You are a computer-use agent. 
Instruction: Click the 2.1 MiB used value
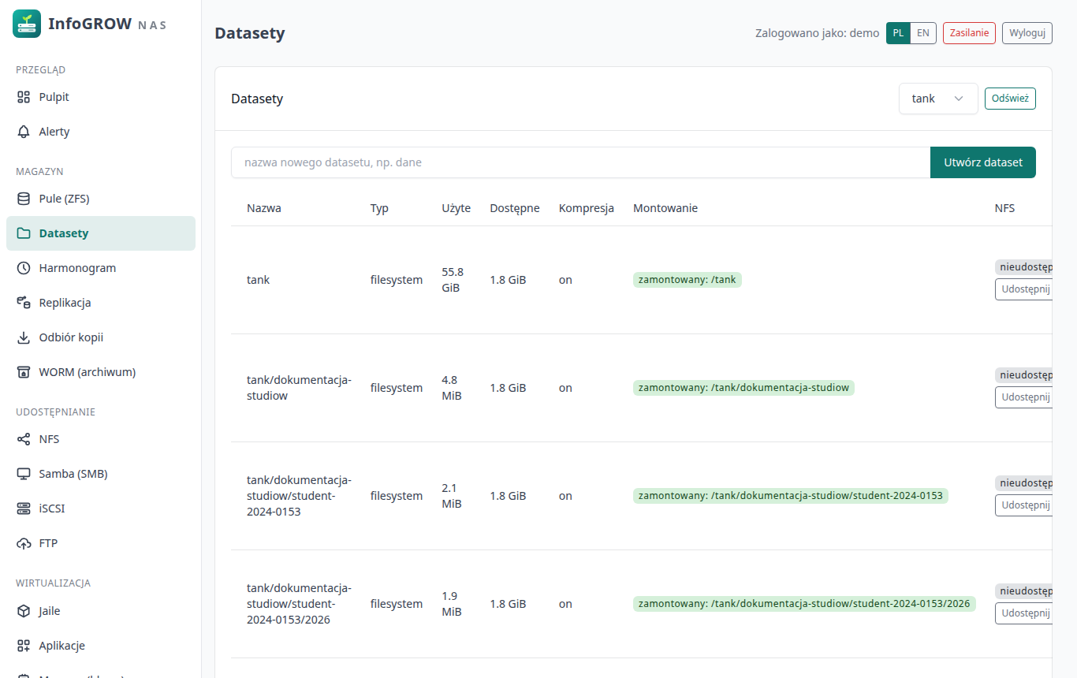tap(452, 496)
